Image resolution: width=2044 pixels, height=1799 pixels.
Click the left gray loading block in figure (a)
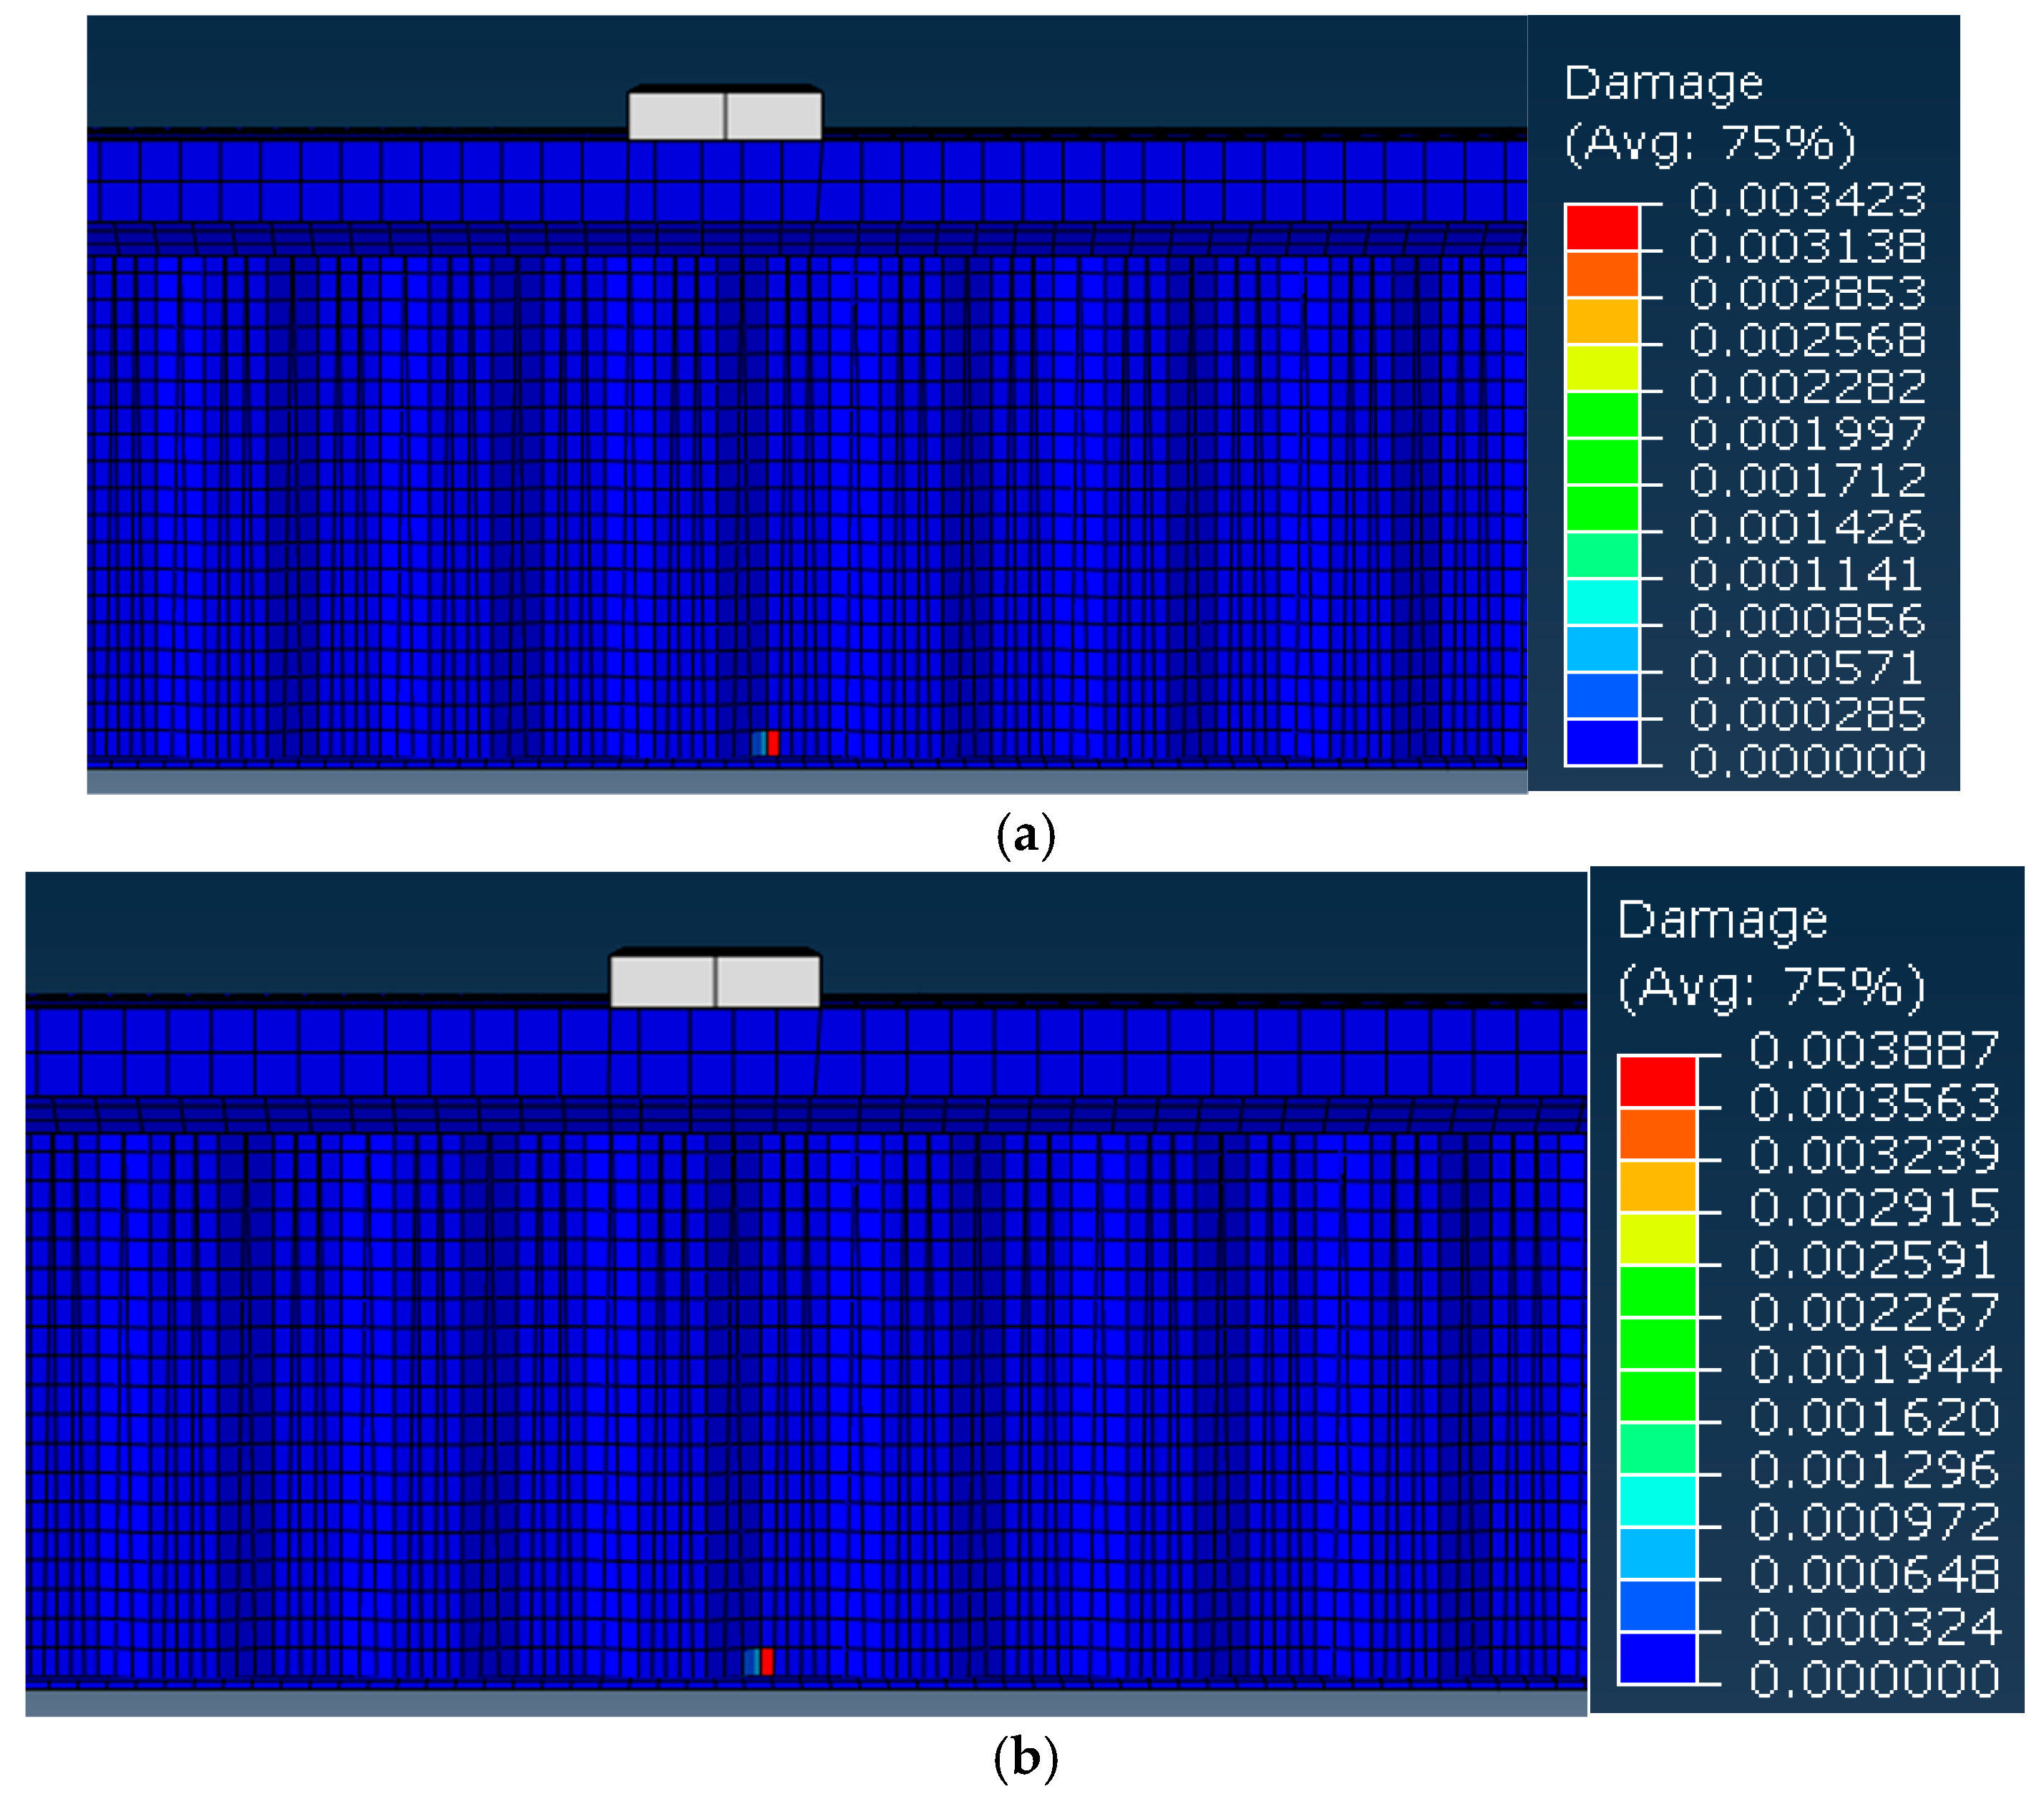tap(676, 116)
